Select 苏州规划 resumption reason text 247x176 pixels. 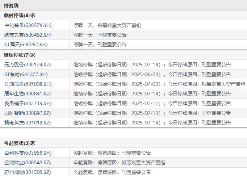(112, 172)
